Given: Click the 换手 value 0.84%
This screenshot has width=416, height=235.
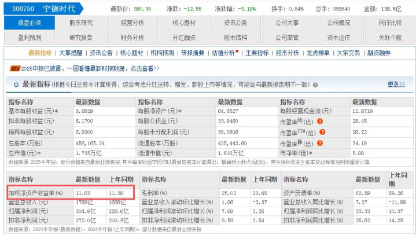Looking at the screenshot, I should 296,9.
